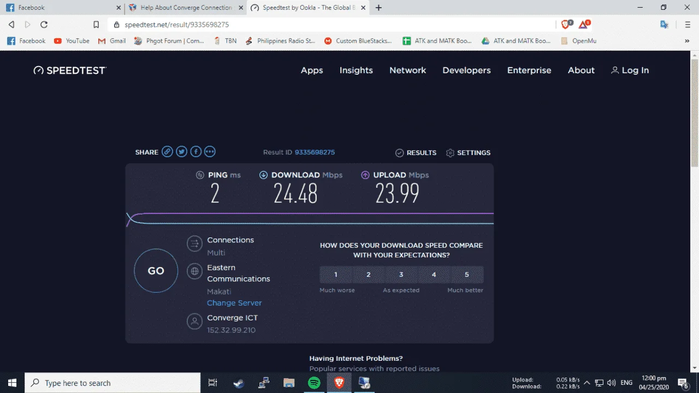The height and width of the screenshot is (393, 699).
Task: Click the user icon beside Converge ICT
Action: [194, 321]
